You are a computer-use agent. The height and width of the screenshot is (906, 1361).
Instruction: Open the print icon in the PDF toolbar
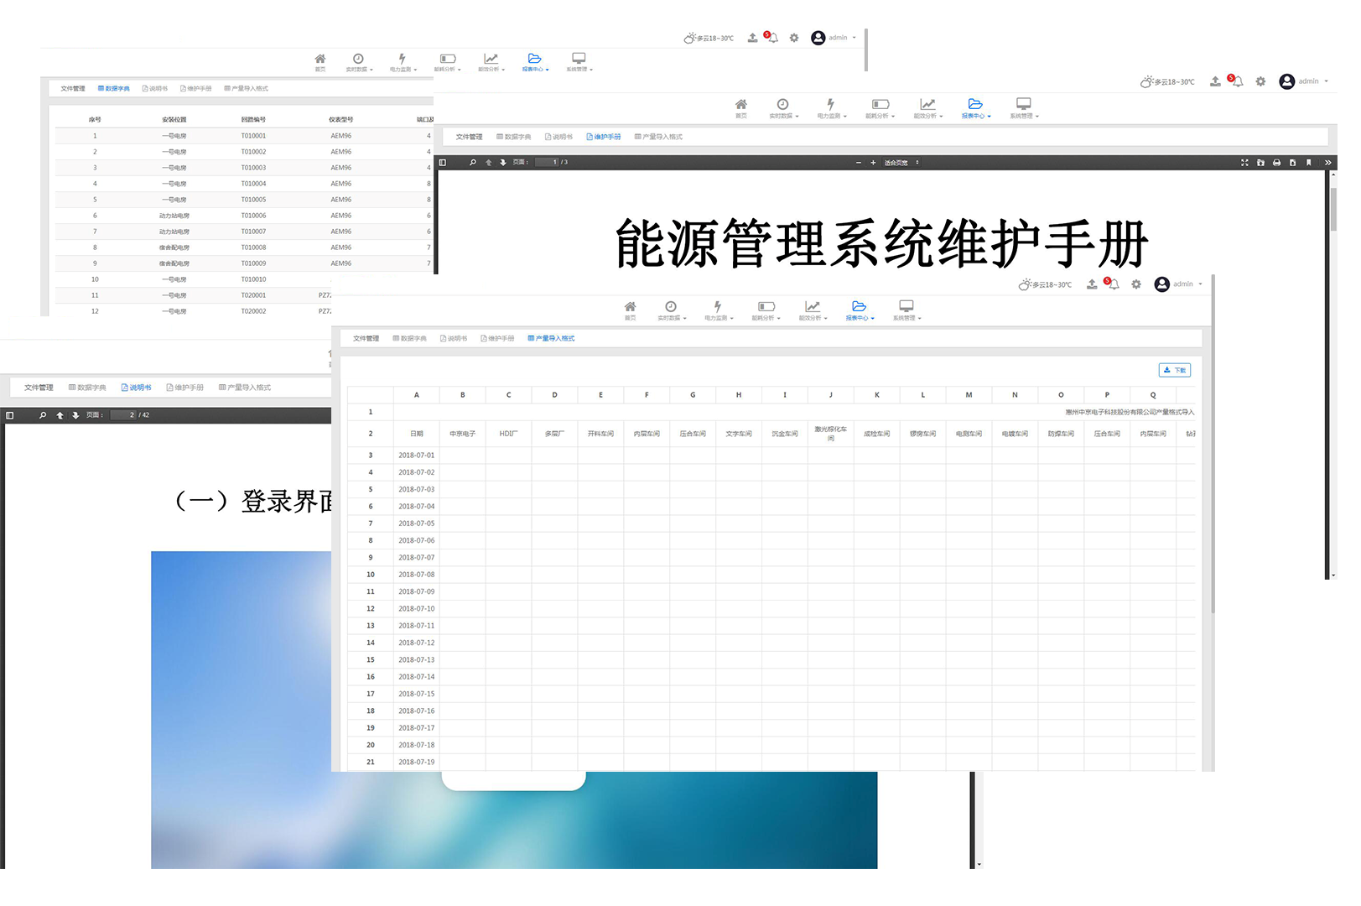(x=1276, y=163)
